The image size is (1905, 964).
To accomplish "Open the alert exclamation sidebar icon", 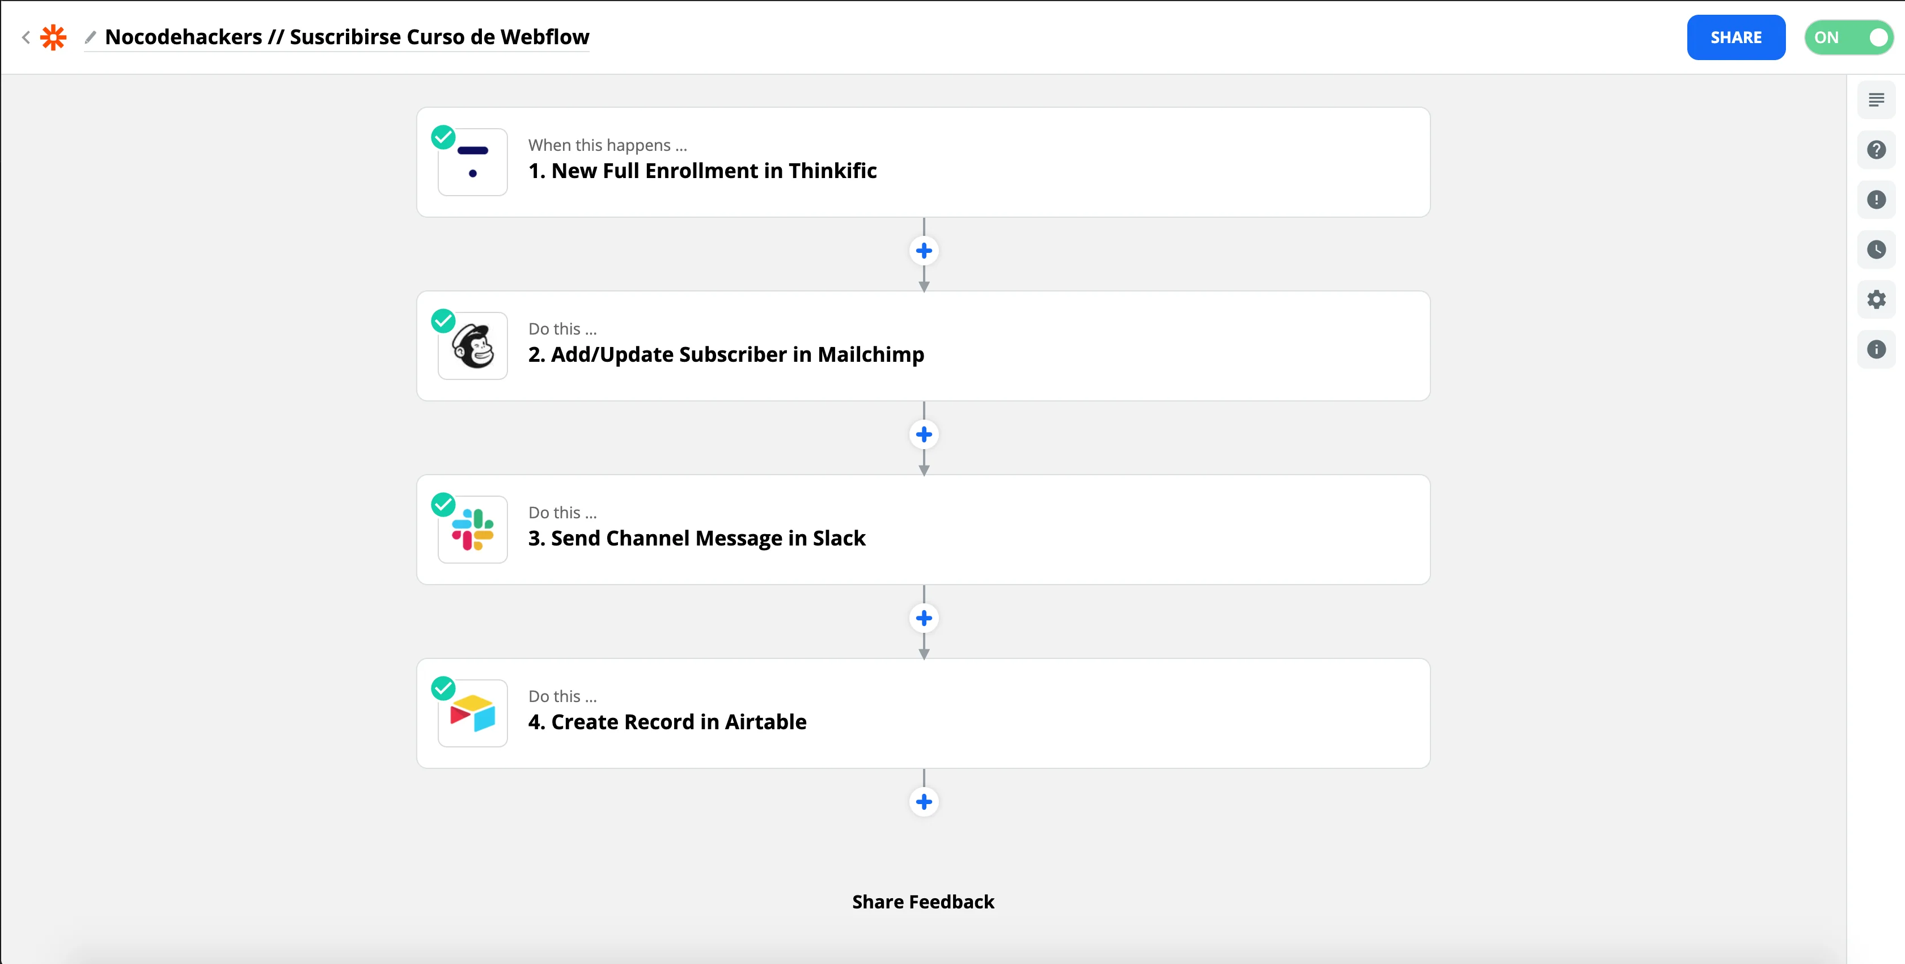I will pos(1876,200).
